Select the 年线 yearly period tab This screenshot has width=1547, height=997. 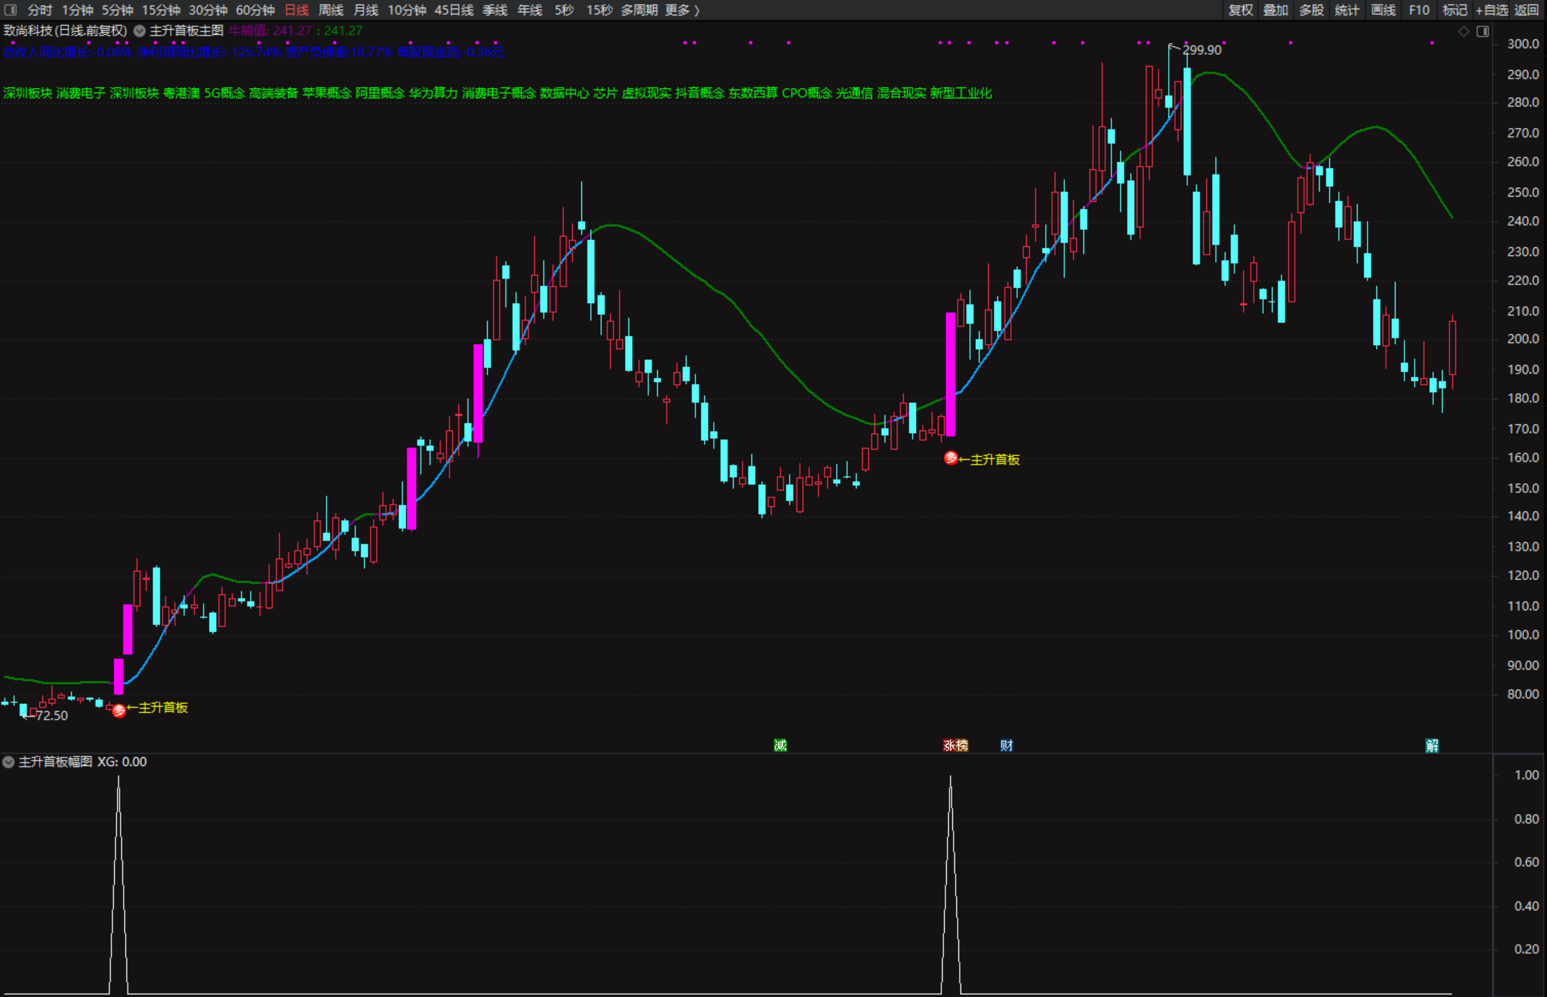[x=530, y=10]
